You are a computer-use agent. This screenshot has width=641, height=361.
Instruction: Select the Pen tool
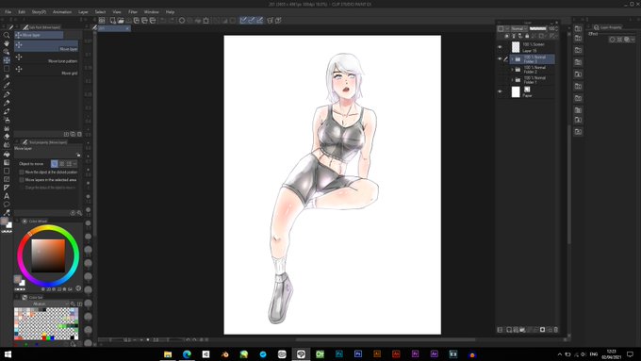pyautogui.click(x=7, y=94)
